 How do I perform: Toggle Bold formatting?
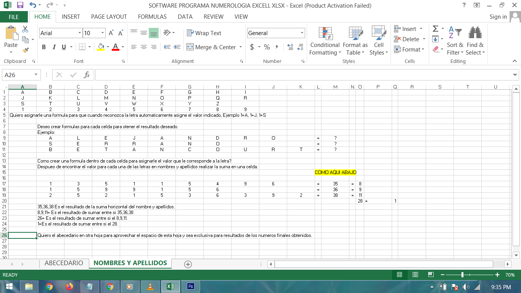tap(44, 47)
